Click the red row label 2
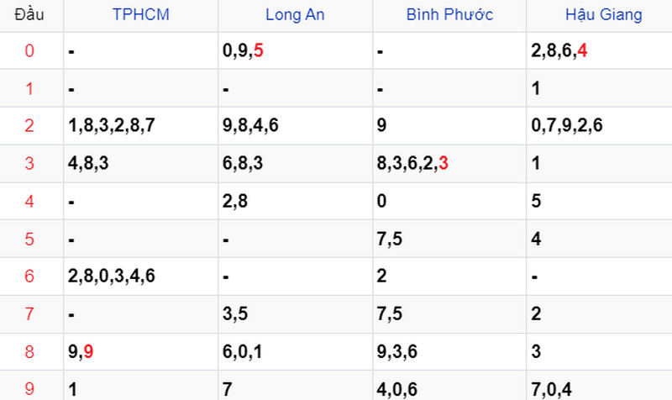The width and height of the screenshot is (672, 400). (x=29, y=125)
